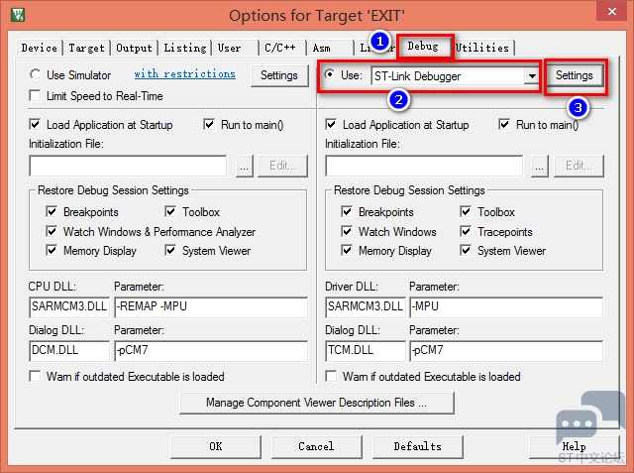634x473 pixels.
Task: Click the simulator Edit... button
Action: point(282,166)
